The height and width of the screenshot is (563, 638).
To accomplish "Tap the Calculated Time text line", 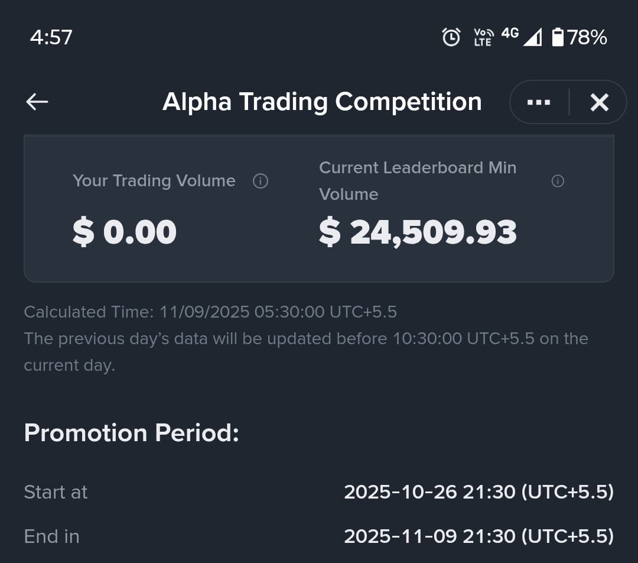I will click(x=210, y=312).
